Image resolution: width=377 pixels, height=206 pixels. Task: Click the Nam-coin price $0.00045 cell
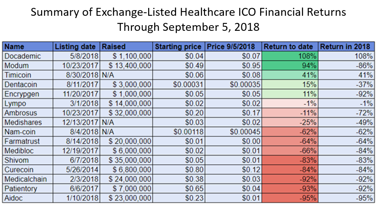233,132
